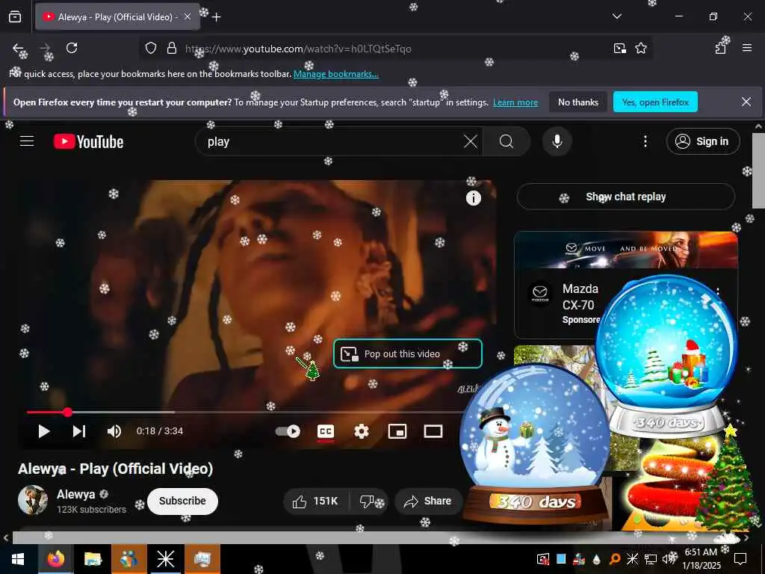
Task: Sign in to YouTube
Action: (702, 141)
